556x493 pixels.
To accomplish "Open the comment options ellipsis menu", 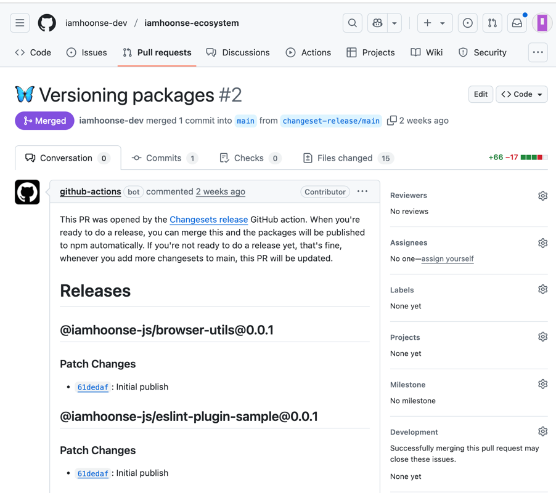I will point(362,191).
